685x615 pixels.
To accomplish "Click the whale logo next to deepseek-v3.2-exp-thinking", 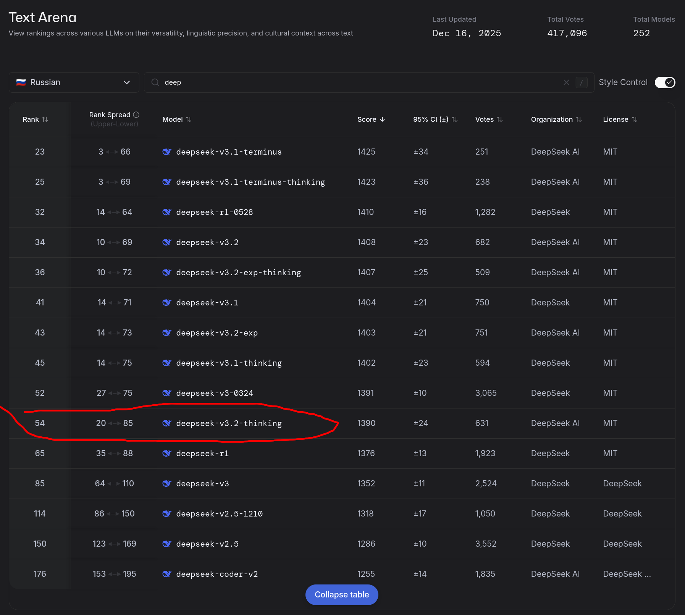I will pyautogui.click(x=167, y=273).
